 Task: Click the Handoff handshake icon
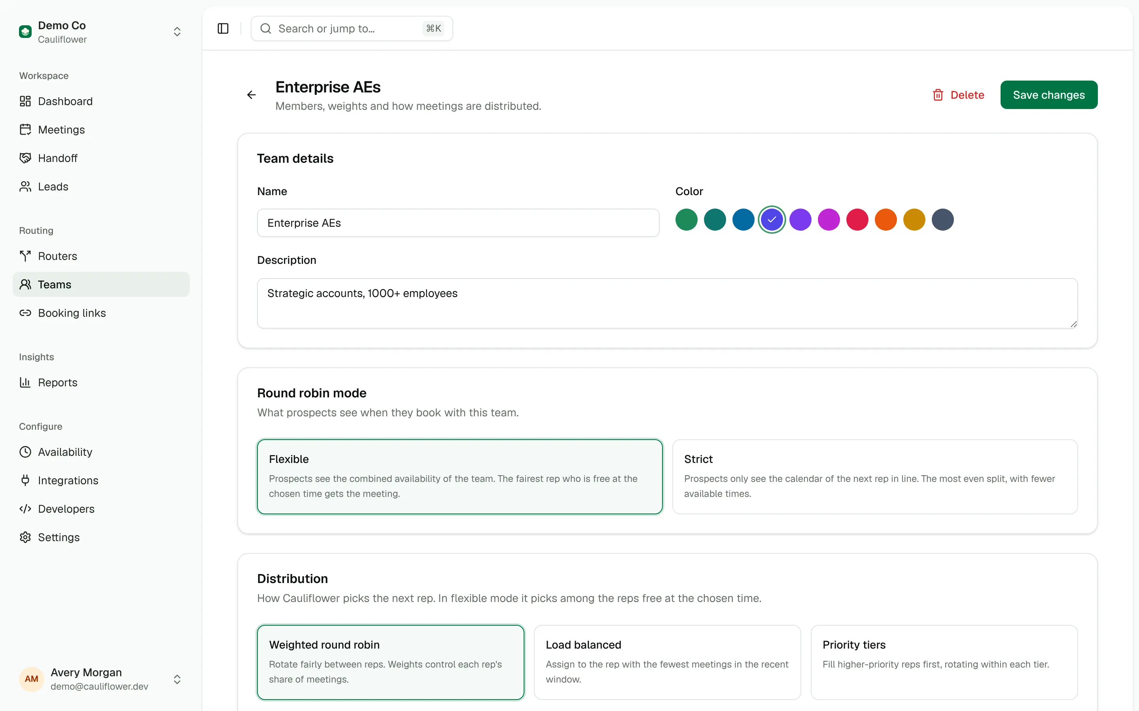tap(25, 158)
